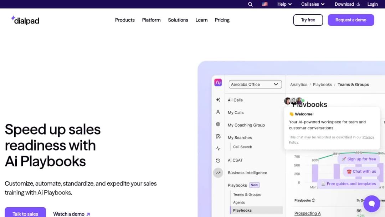Click the Try free button
Screen dimensions: 385x217
[x=308, y=20]
